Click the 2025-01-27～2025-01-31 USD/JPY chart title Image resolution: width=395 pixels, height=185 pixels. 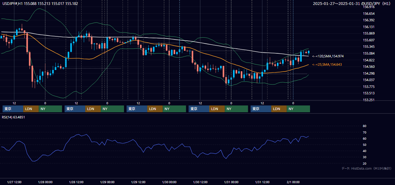pyautogui.click(x=352, y=4)
